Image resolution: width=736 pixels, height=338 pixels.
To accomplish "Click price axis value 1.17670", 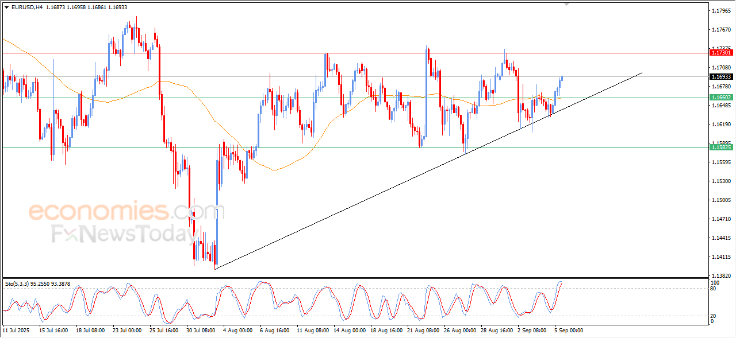I will [721, 30].
